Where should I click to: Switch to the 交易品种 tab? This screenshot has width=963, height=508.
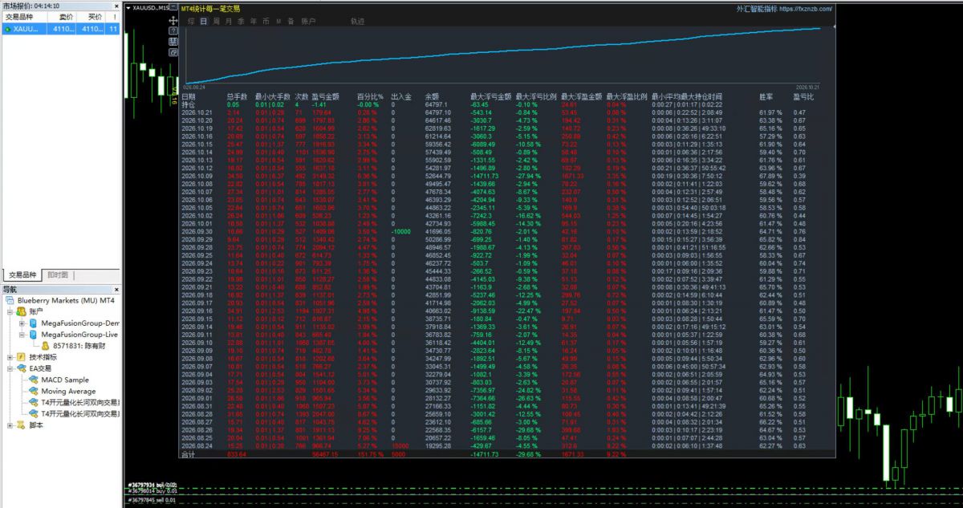pyautogui.click(x=22, y=274)
